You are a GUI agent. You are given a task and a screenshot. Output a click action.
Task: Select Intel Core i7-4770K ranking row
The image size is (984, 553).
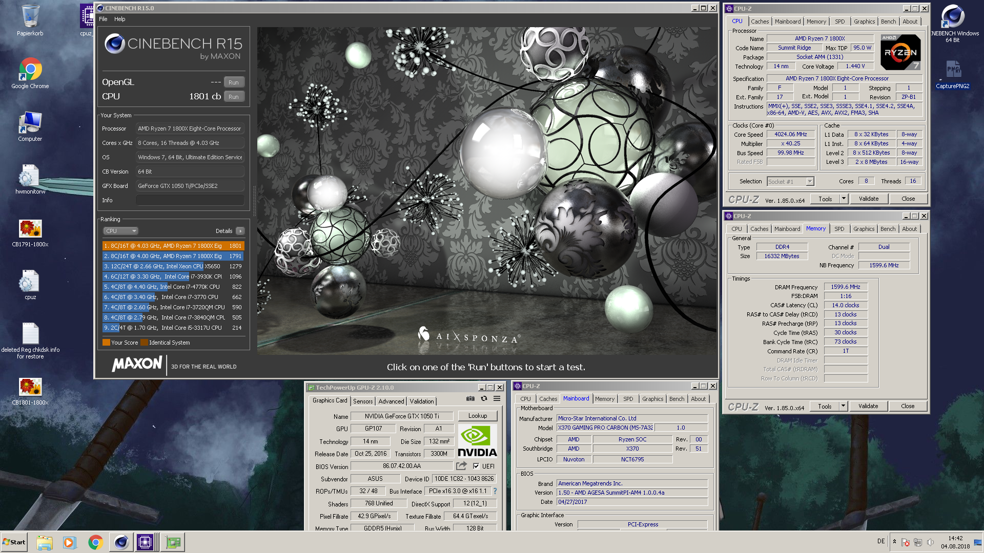point(173,287)
